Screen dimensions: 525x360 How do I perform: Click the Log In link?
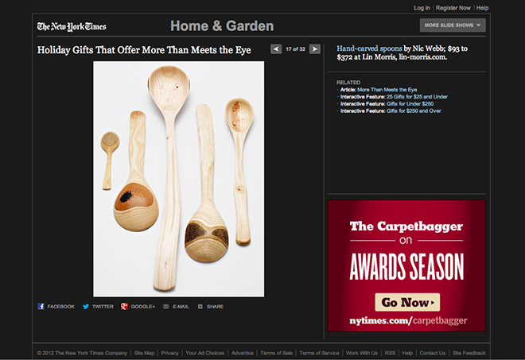pyautogui.click(x=422, y=8)
